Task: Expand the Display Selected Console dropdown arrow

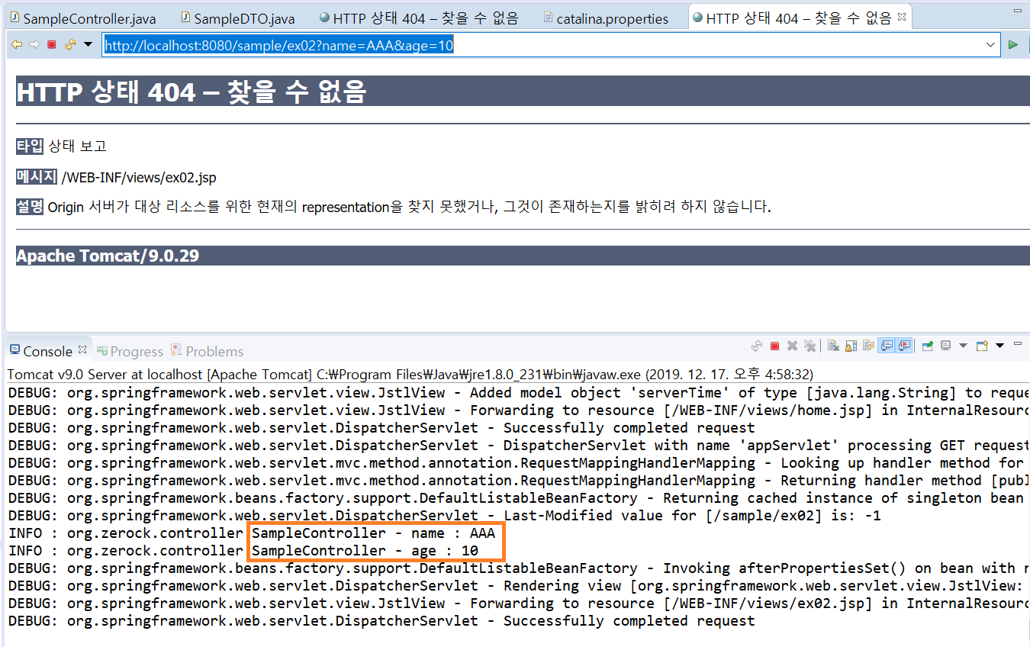Action: tap(963, 346)
